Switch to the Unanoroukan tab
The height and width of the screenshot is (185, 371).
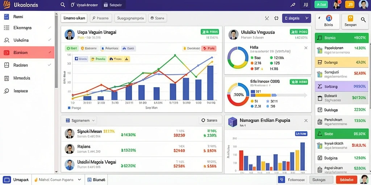pyautogui.click(x=74, y=18)
